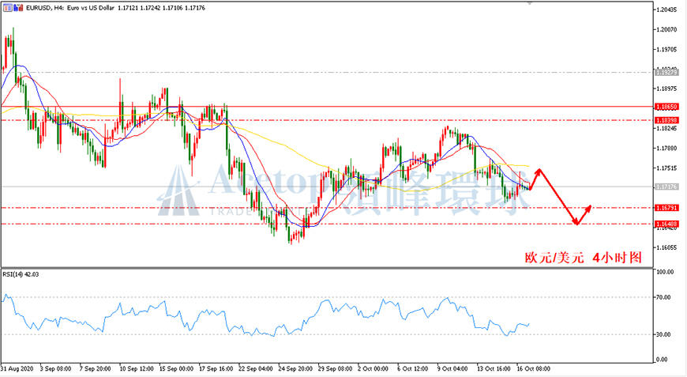
Task: Select the 'EURUSD, H4: Euro vs US Dollar' title text
Action: tap(70, 8)
